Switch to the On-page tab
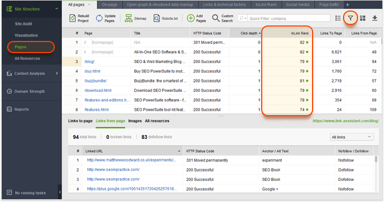 coord(109,4)
